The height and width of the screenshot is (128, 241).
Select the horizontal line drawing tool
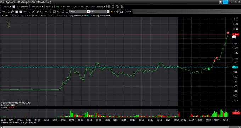click(25, 12)
